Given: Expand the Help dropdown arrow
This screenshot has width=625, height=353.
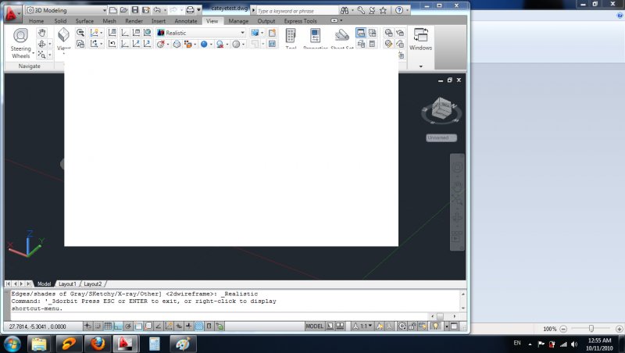Looking at the screenshot, I should tap(407, 10).
